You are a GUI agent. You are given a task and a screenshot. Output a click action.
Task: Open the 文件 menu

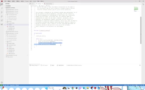coord(5,1)
